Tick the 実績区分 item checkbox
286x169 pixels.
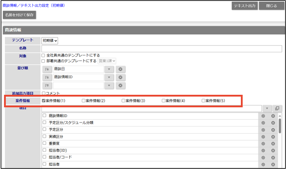(44, 136)
